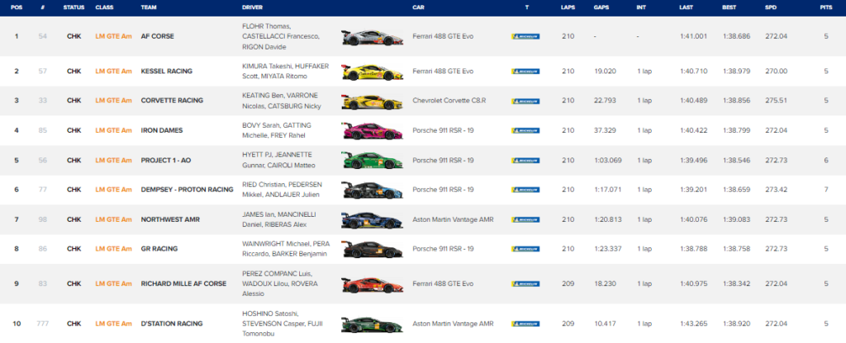Click the GR Racing black Porsche image

(x=372, y=249)
